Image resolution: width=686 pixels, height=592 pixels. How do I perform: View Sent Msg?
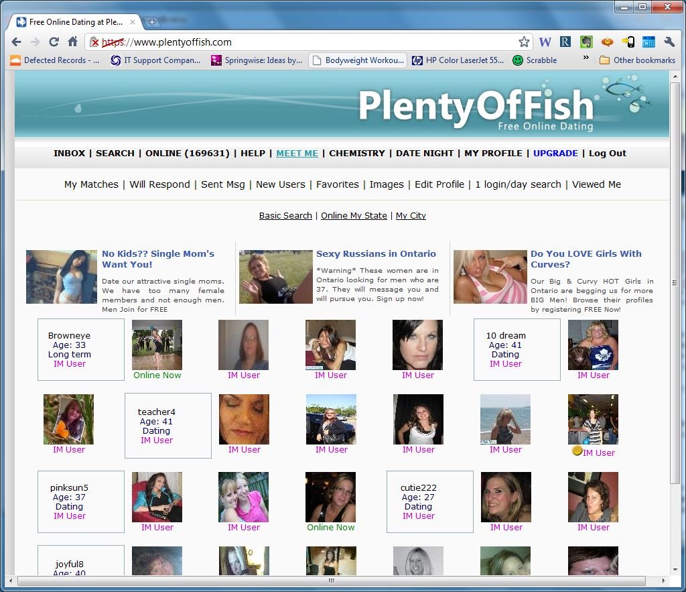click(x=222, y=184)
